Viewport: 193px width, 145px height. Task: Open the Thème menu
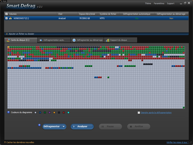148,3
